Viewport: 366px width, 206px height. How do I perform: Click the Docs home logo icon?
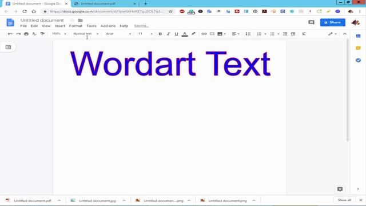click(x=10, y=23)
